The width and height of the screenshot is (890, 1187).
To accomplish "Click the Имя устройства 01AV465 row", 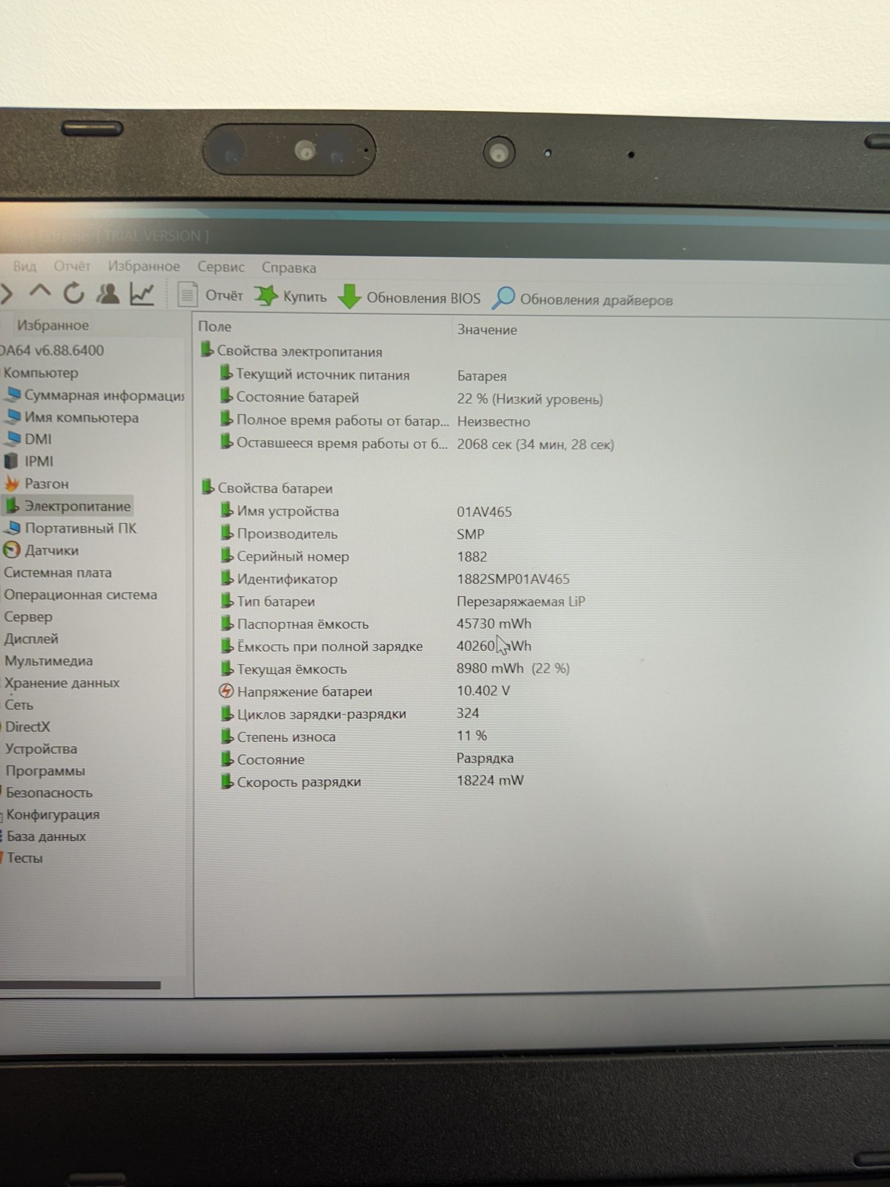I will point(365,511).
